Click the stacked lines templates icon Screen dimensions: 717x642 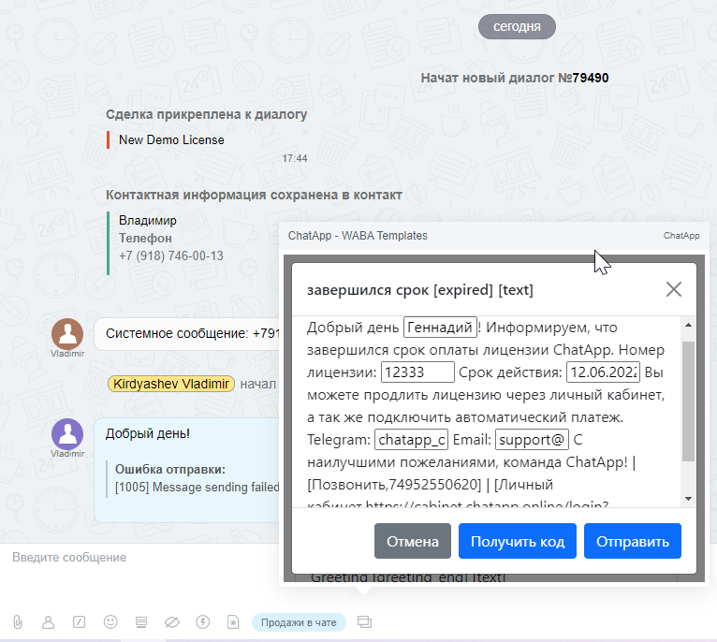pos(141,622)
